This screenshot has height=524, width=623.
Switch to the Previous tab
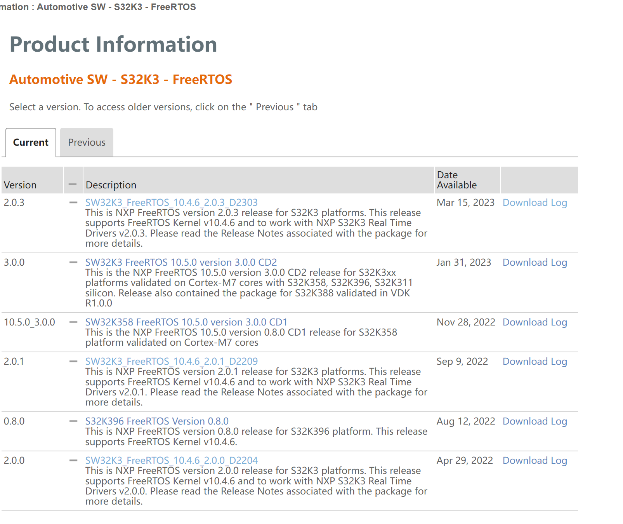87,143
